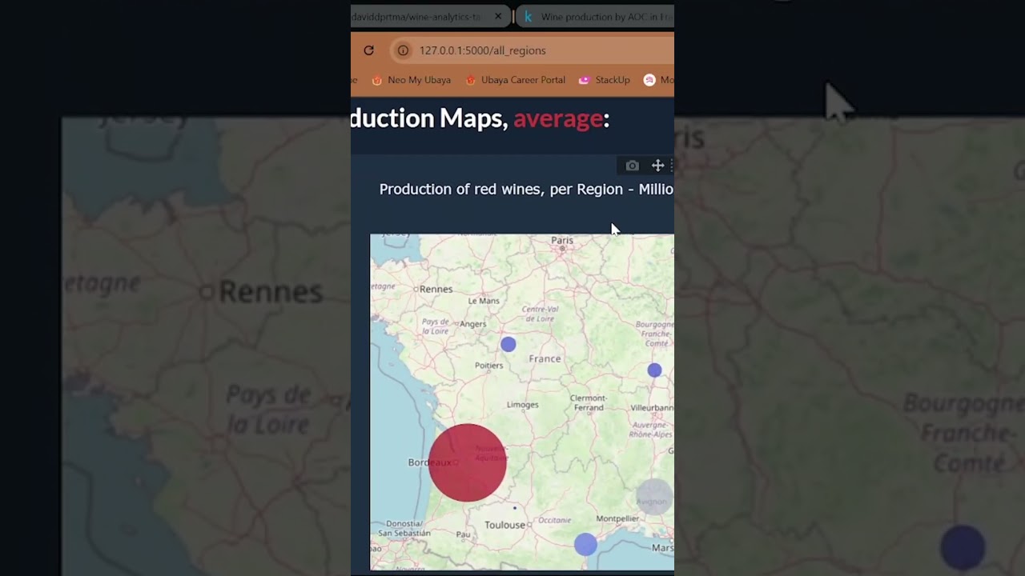Click the blue bubble near Bourgogne-Franche-Comté
Screen dimensions: 1025x576
pos(654,370)
